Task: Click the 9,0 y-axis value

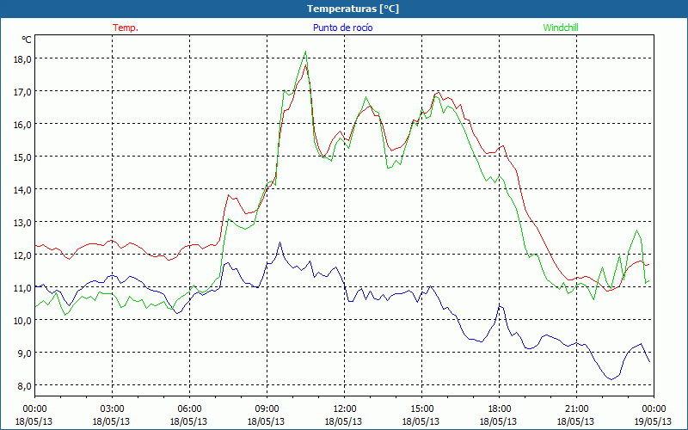Action: 24,353
